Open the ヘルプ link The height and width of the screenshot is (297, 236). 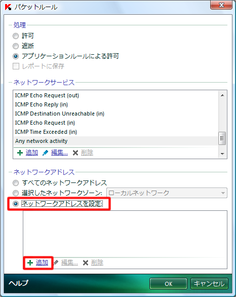[18, 283]
